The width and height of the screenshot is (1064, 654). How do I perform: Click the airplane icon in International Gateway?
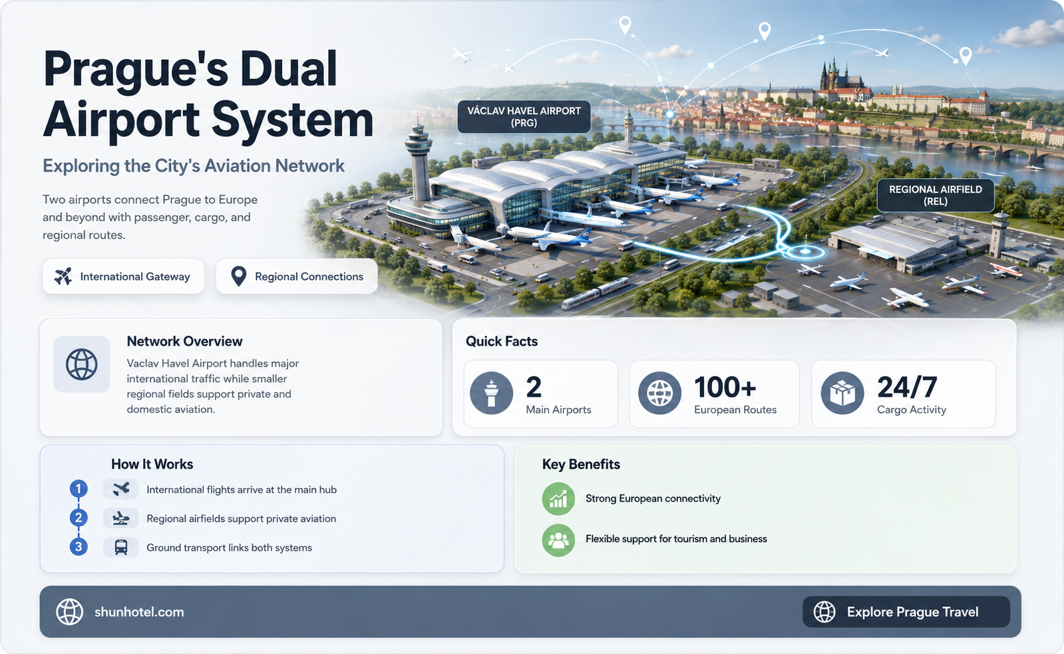point(63,276)
